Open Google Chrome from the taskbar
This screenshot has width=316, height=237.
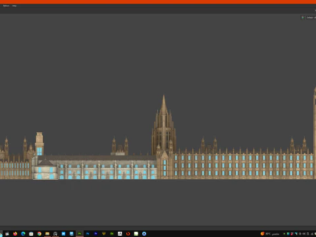(x=39, y=234)
